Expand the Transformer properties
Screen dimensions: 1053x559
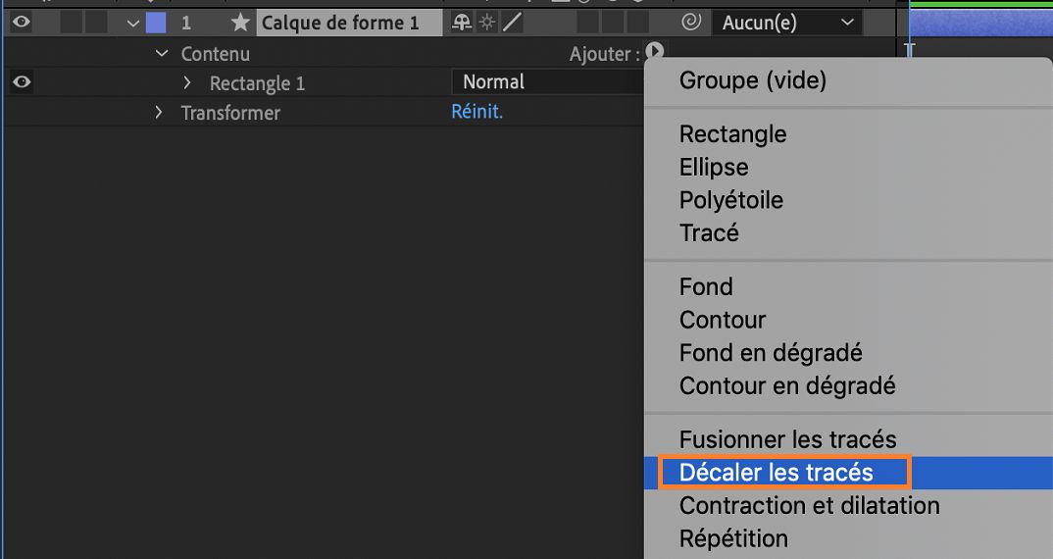(159, 113)
